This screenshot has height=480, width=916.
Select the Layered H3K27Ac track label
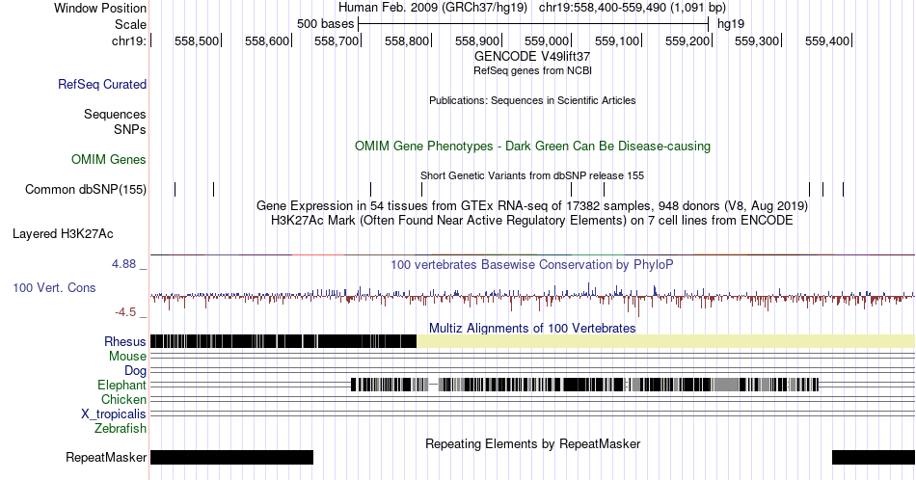click(x=63, y=233)
